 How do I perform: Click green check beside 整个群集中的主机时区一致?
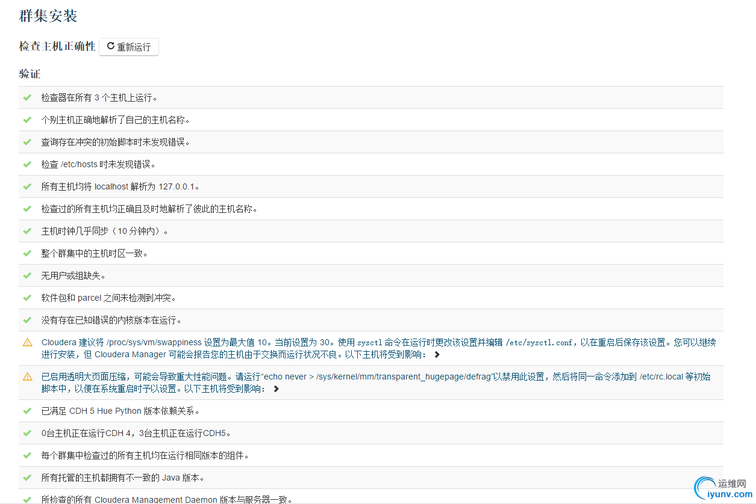pyautogui.click(x=27, y=253)
